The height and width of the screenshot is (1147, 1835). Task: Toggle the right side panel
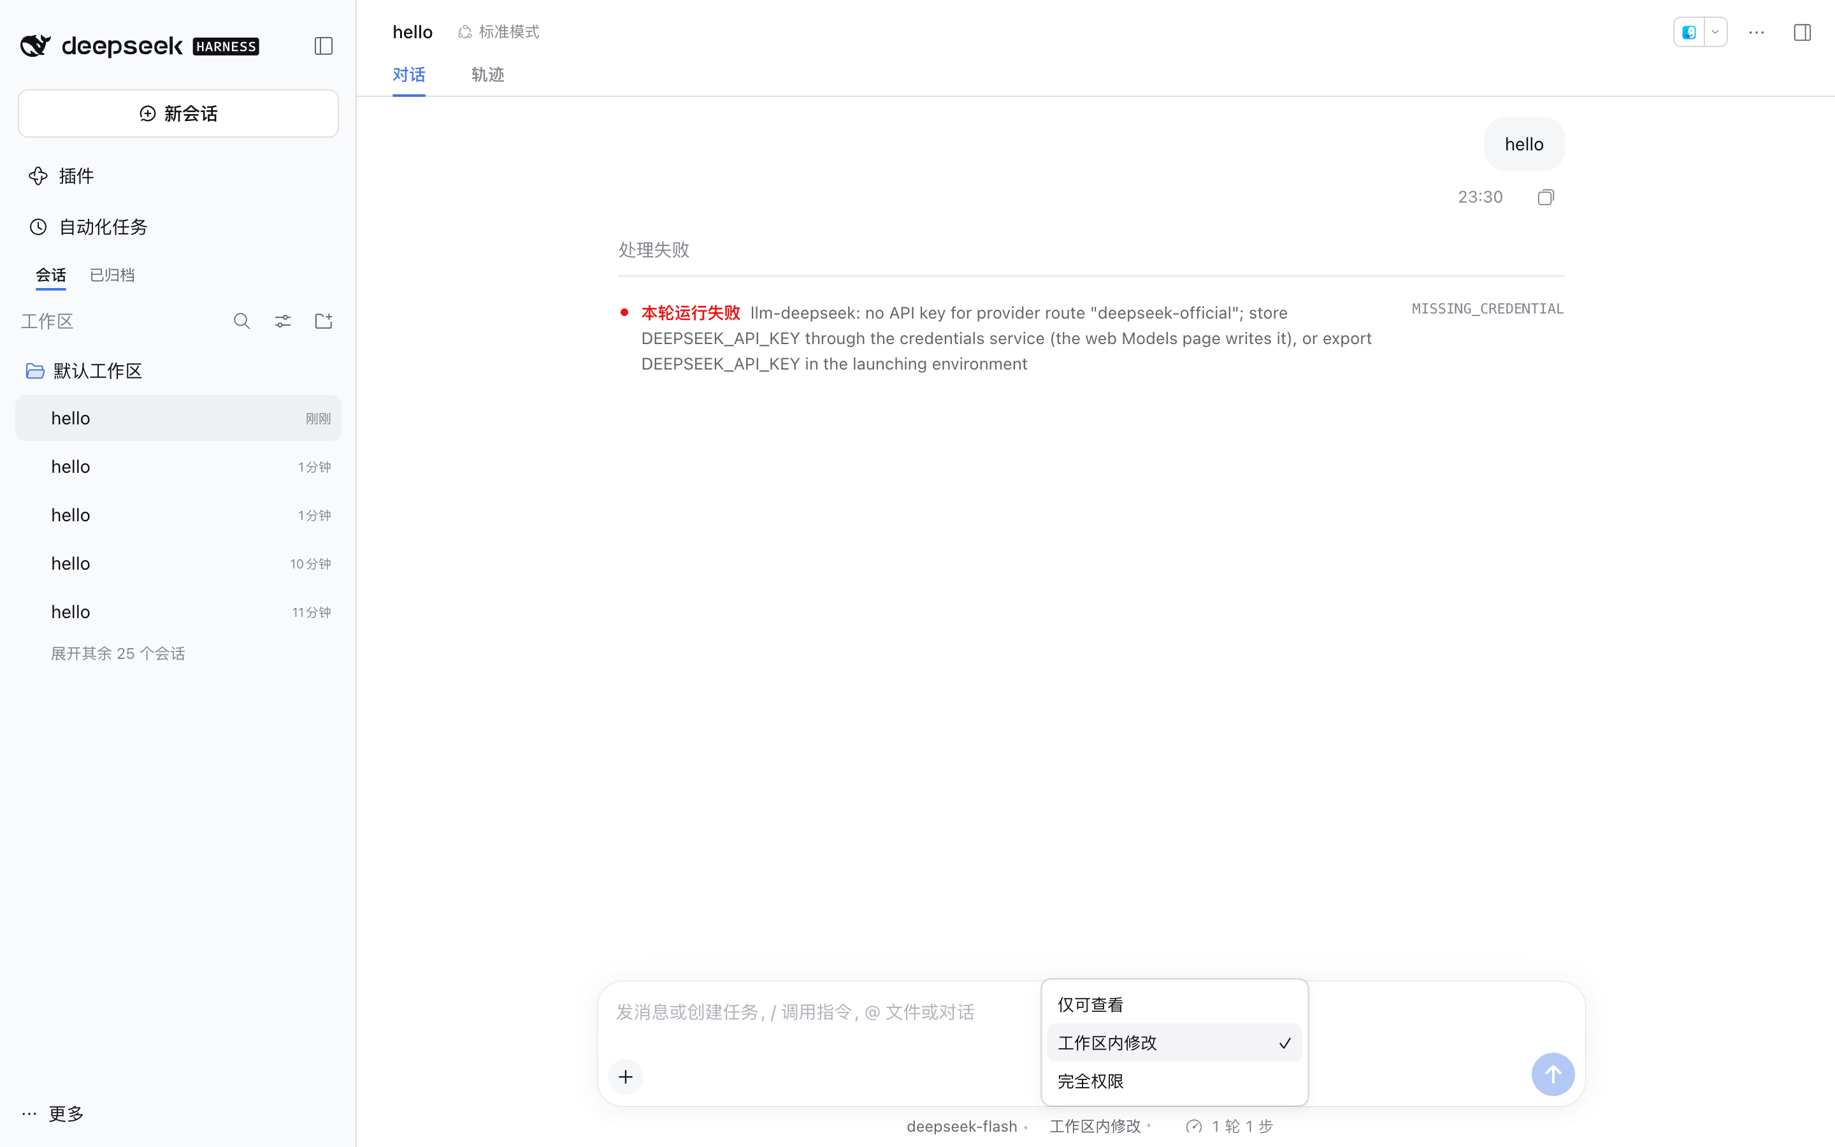1803,32
